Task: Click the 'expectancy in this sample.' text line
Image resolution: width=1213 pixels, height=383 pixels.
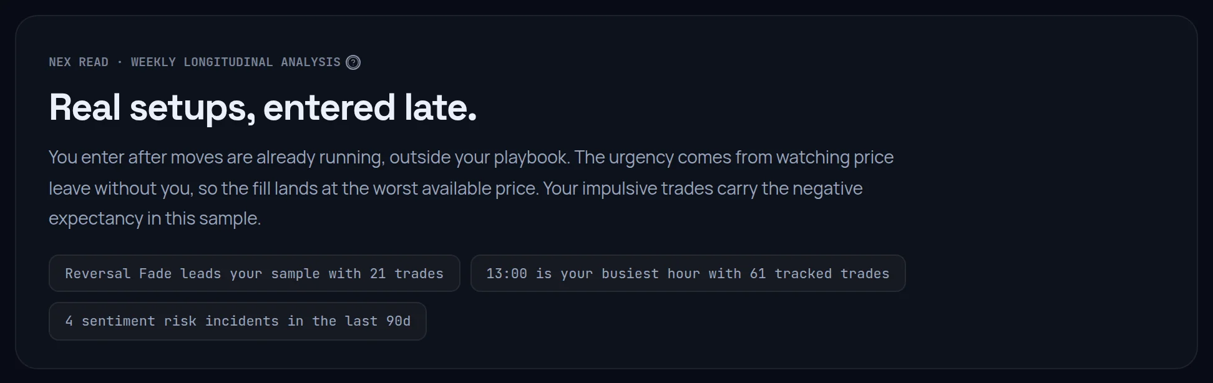Action: pyautogui.click(x=155, y=219)
